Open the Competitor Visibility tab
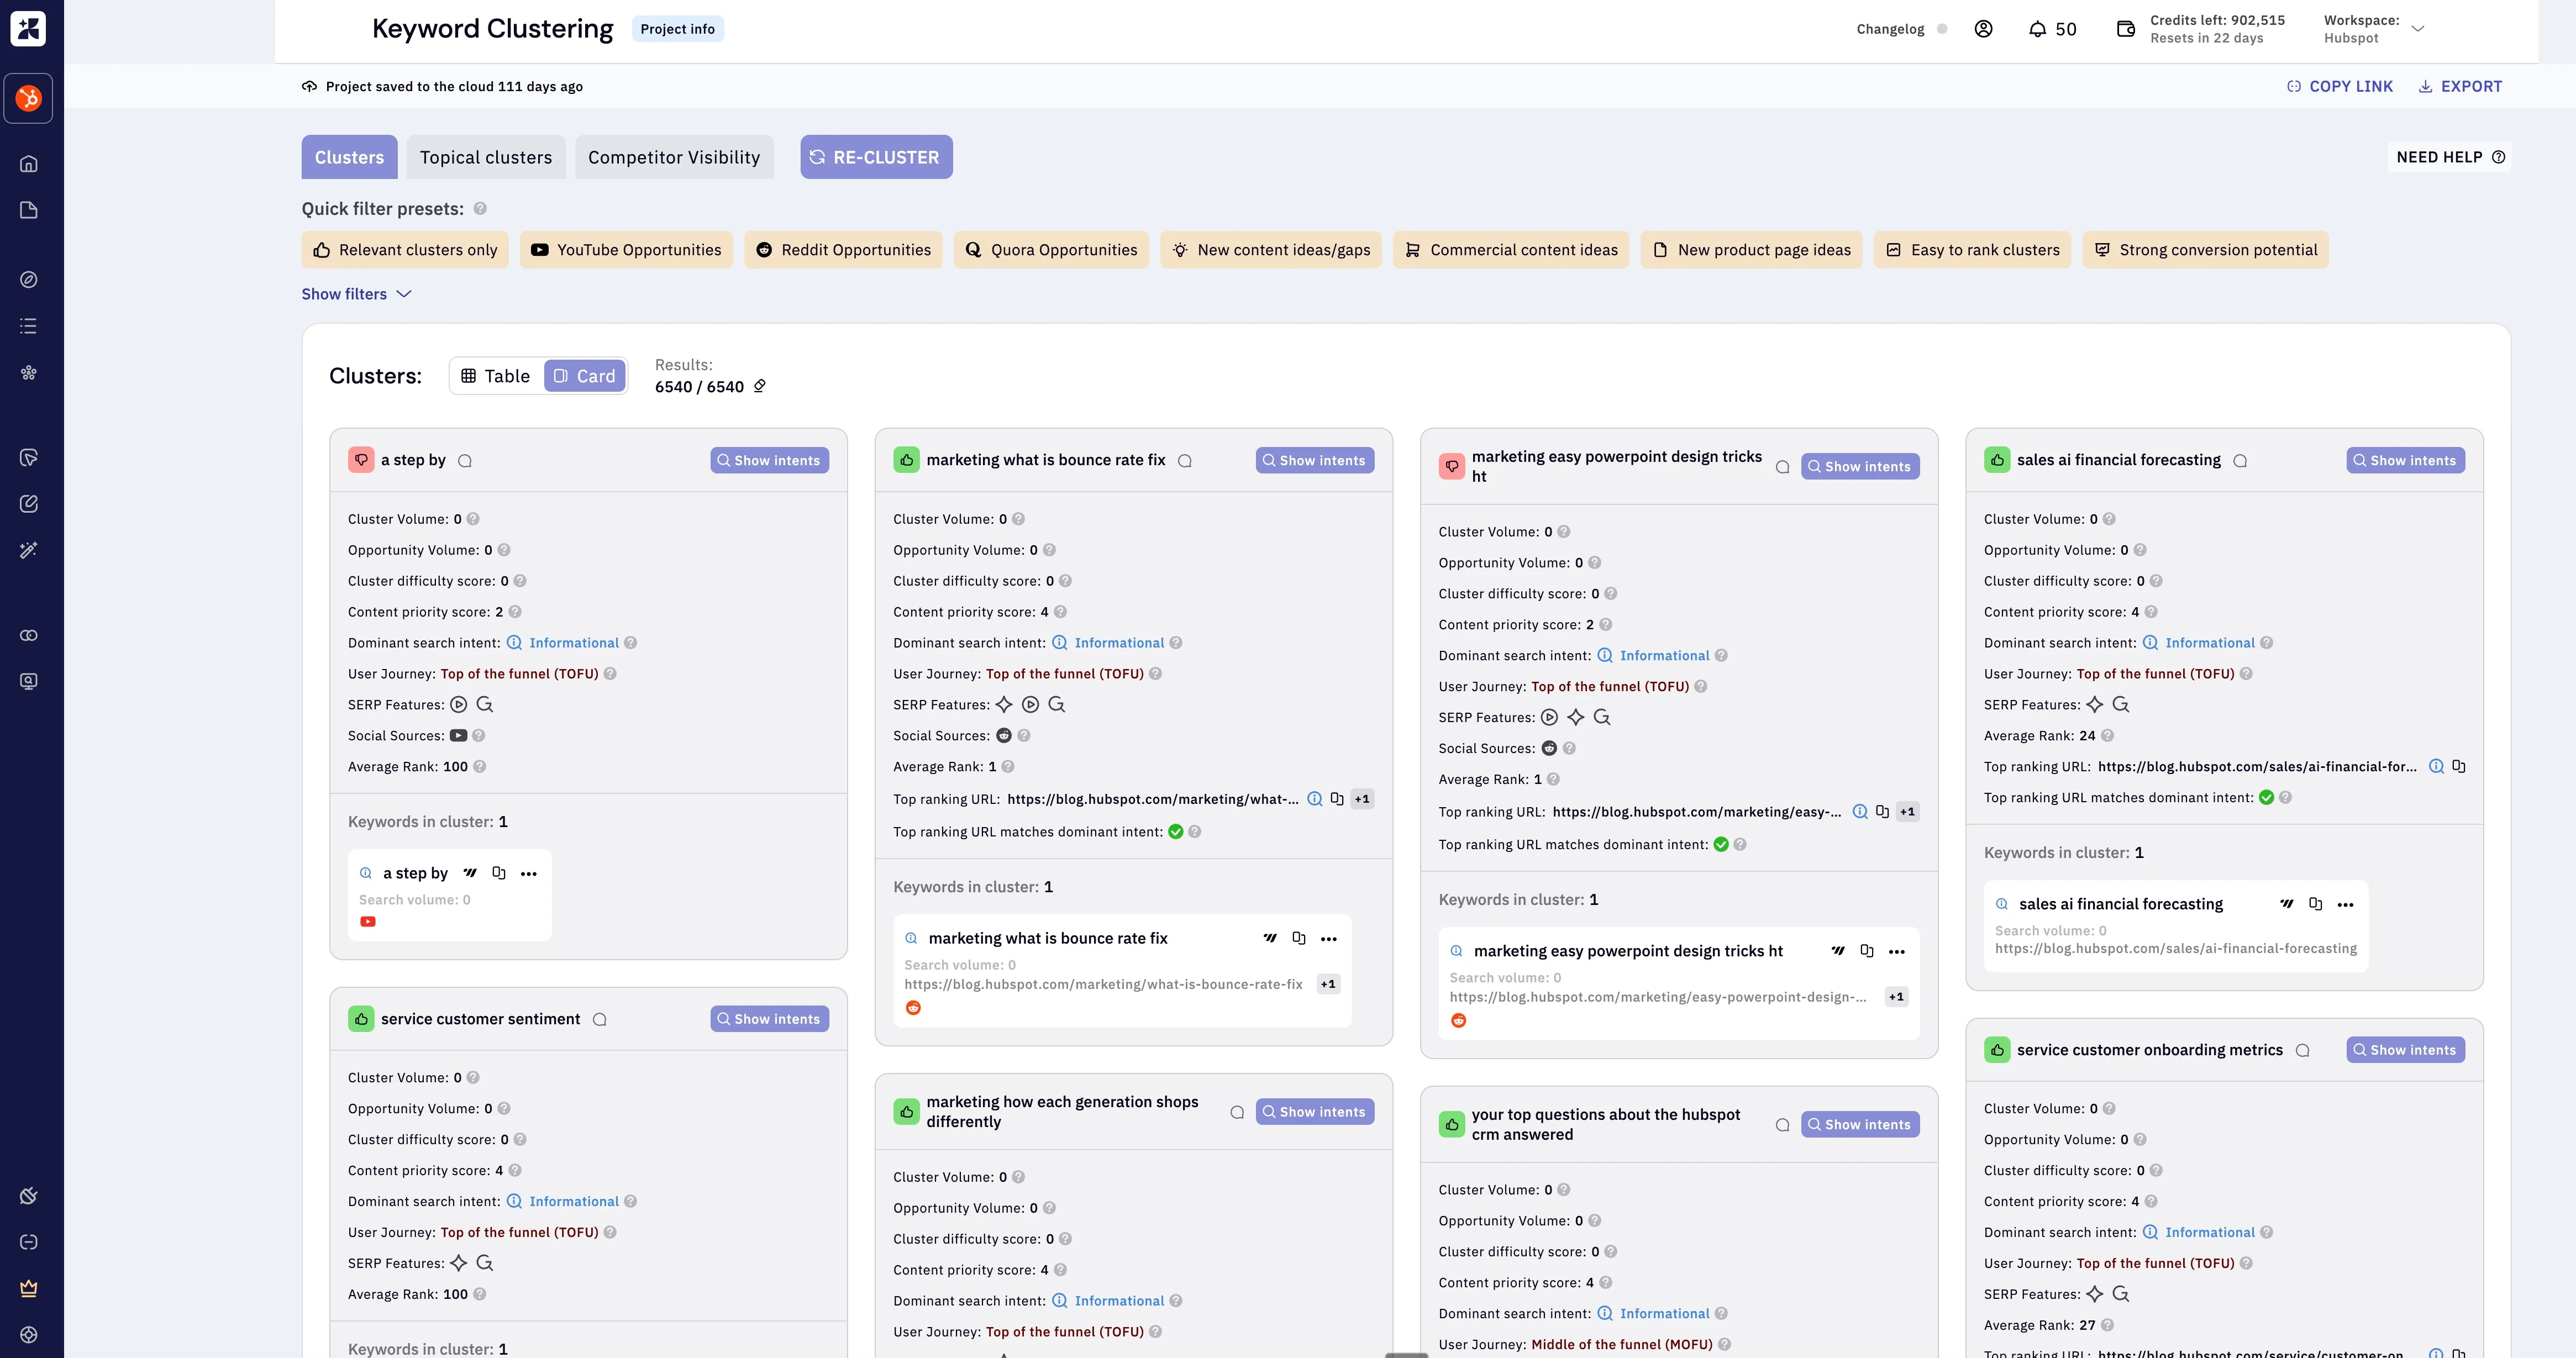This screenshot has width=2576, height=1358. pyautogui.click(x=673, y=157)
